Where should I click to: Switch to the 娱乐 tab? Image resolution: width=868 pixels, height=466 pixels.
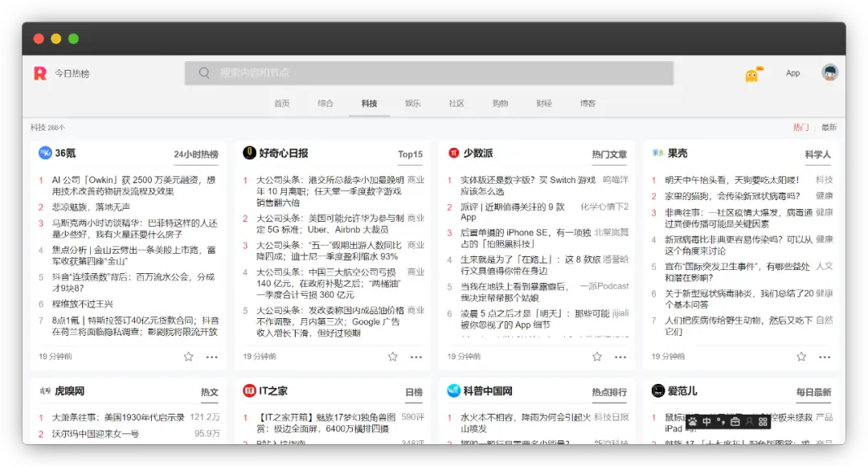(x=413, y=104)
